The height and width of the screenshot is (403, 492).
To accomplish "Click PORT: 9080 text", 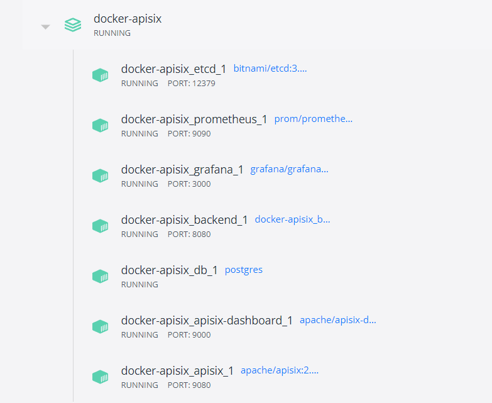I will pyautogui.click(x=189, y=385).
